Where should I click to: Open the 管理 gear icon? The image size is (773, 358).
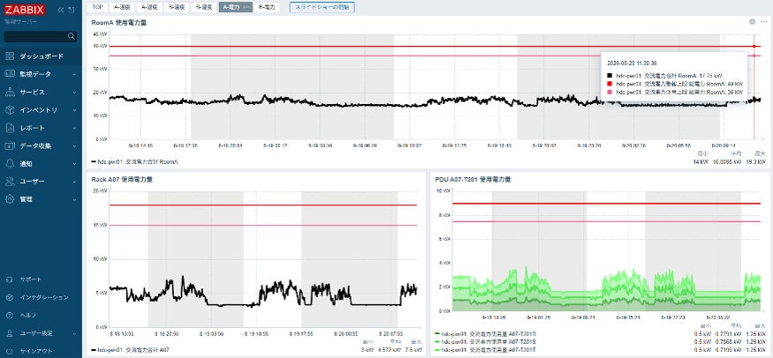pos(10,199)
